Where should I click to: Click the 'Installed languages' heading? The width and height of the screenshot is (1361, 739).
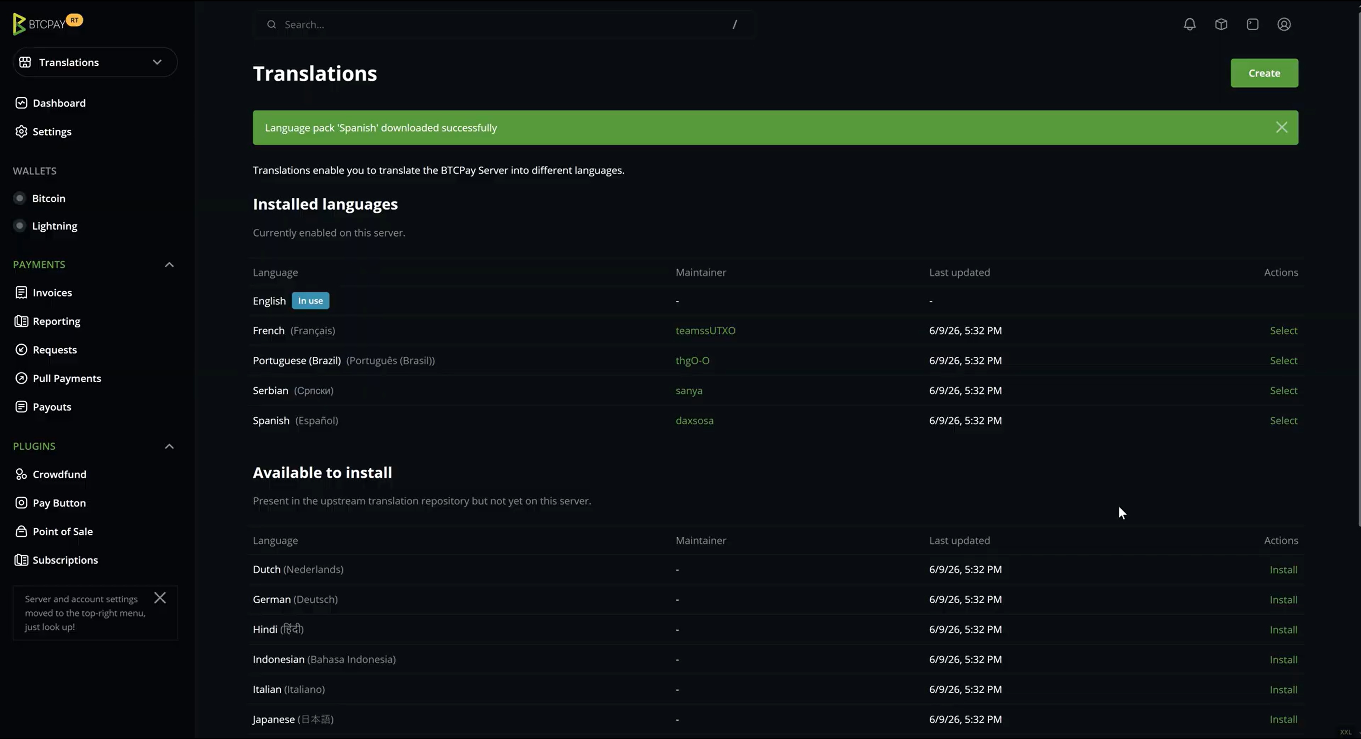[x=325, y=204]
